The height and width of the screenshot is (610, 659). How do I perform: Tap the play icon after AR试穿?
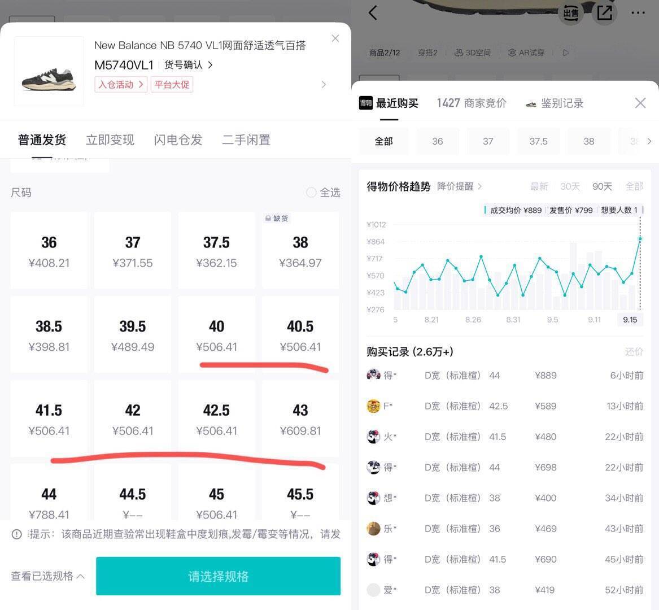(x=566, y=53)
